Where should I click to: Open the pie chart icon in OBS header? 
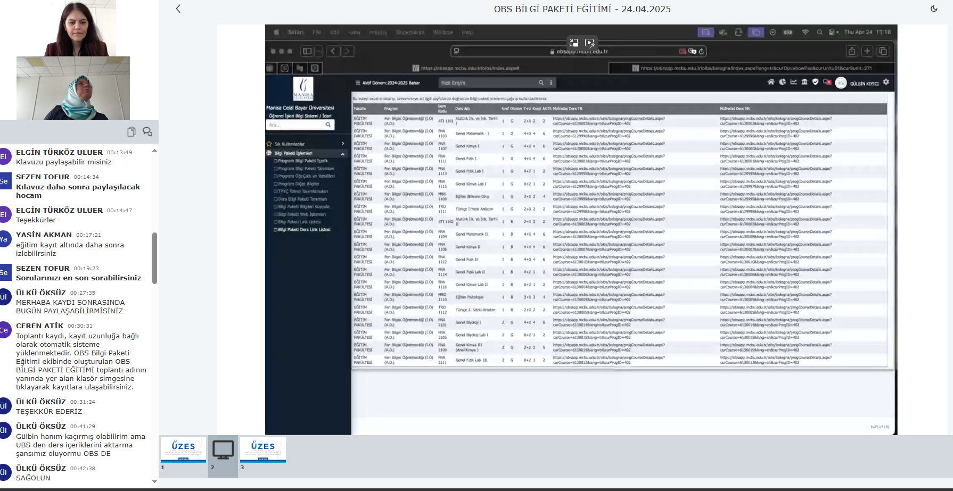coord(783,82)
